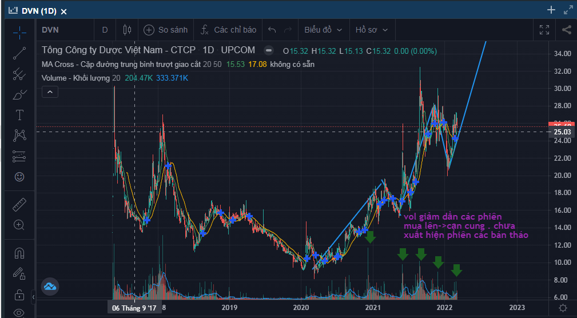Undo the last chart action
This screenshot has width=577, height=318.
tap(272, 30)
